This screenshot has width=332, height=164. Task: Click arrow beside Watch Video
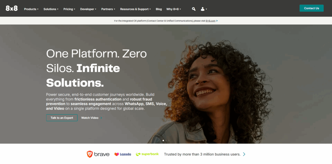click(x=101, y=118)
